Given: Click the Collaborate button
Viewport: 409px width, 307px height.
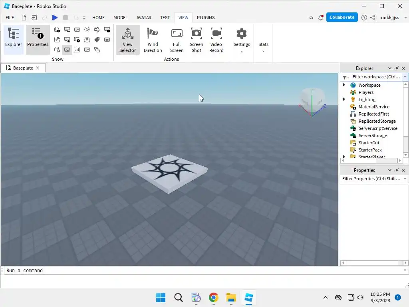Looking at the screenshot, I should point(342,17).
